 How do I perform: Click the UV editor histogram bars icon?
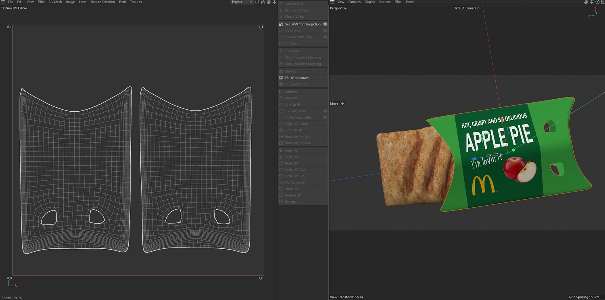(257, 2)
